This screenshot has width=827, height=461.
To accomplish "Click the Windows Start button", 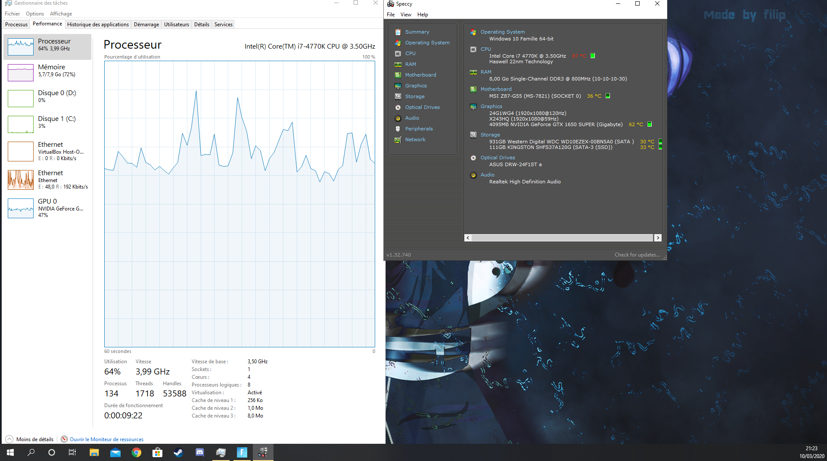I will [x=10, y=452].
